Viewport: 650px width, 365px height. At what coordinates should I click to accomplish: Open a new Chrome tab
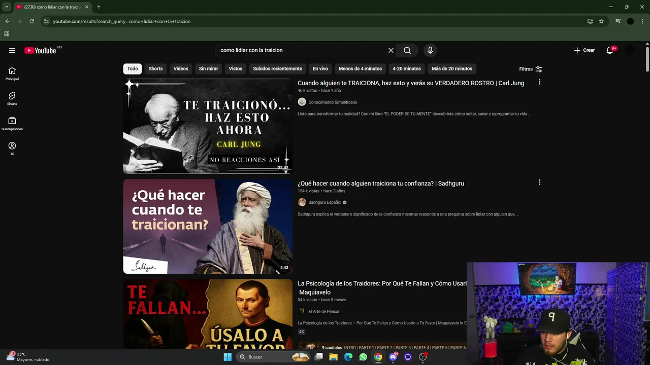click(x=99, y=7)
